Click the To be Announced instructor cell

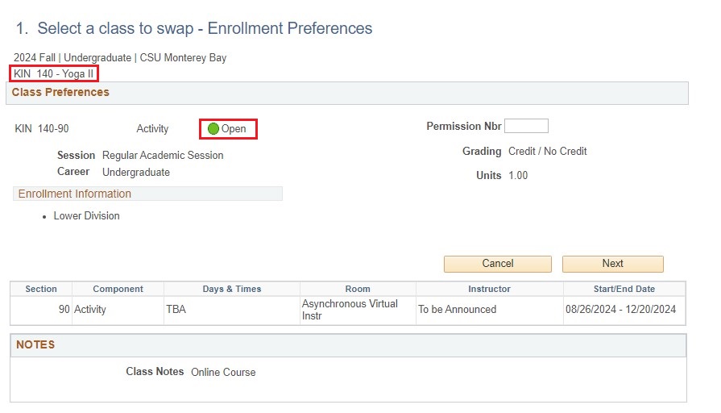(x=457, y=310)
